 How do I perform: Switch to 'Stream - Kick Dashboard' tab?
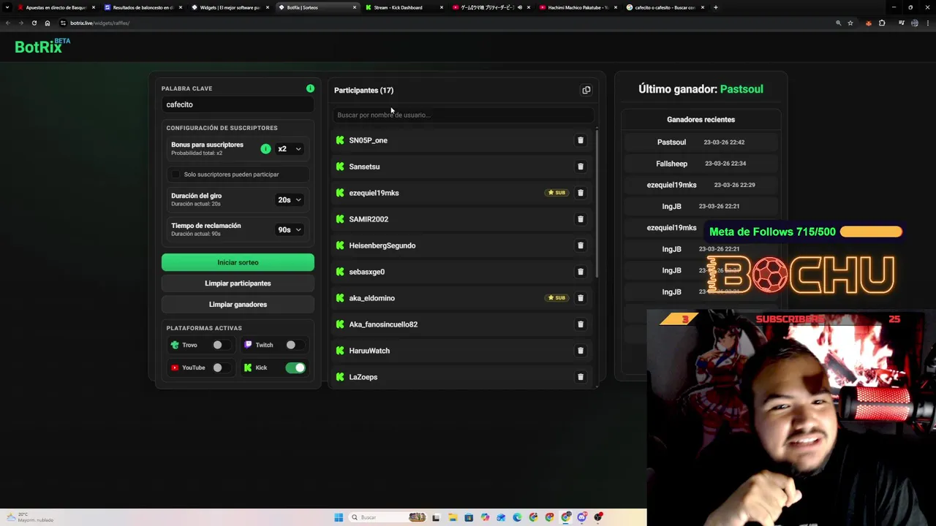[404, 7]
